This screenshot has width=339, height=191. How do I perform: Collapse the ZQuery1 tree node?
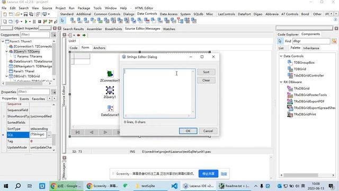click(7, 51)
